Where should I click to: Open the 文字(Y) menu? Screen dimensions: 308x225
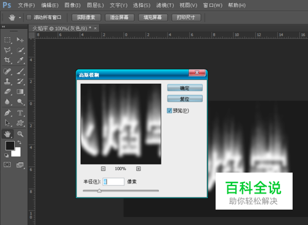tap(118, 5)
